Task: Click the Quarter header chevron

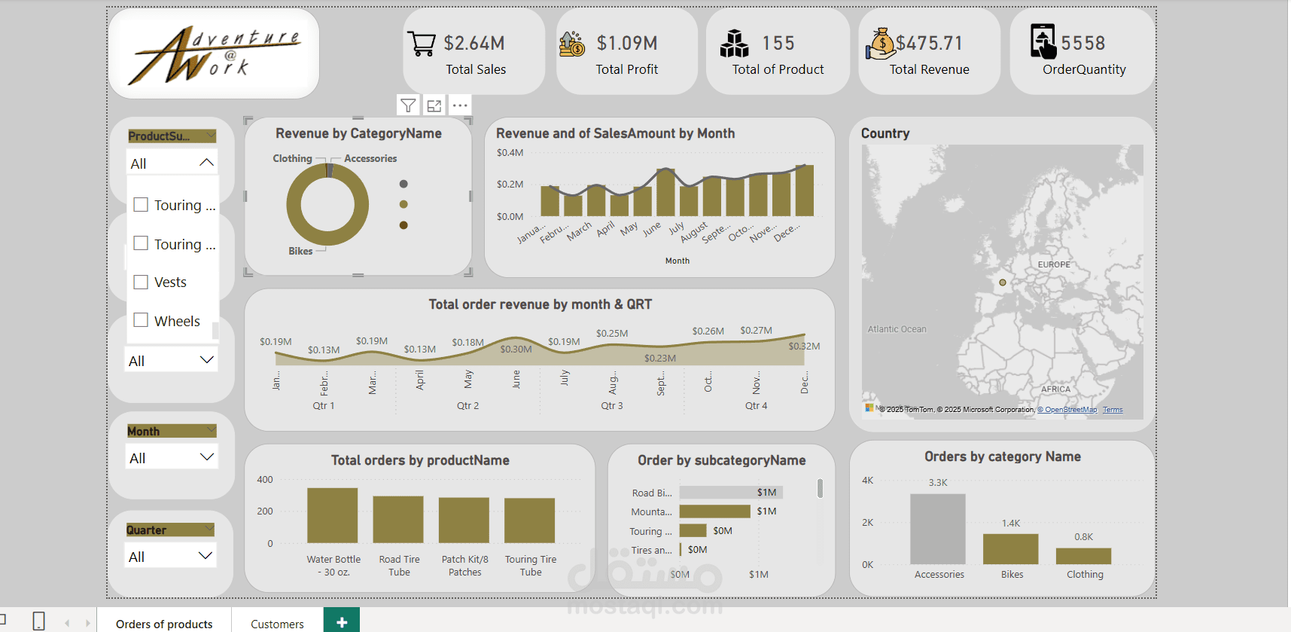Action: (x=209, y=530)
